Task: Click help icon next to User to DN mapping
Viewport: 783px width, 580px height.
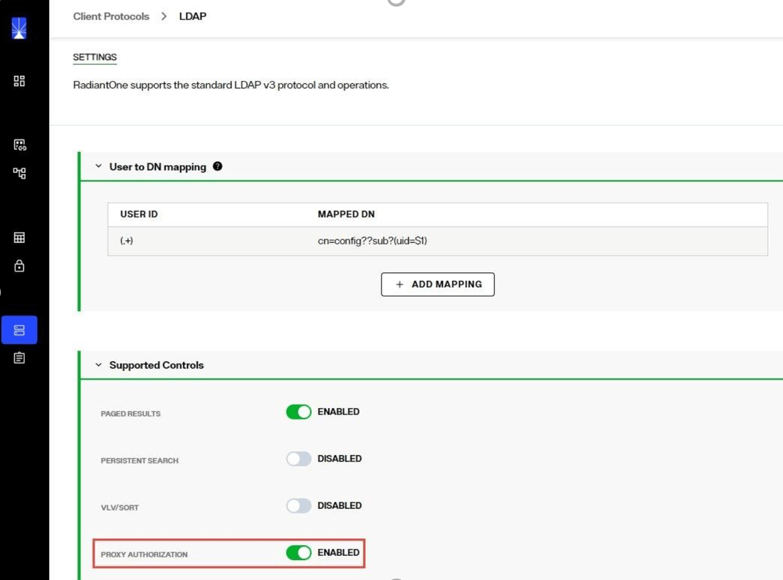Action: click(x=217, y=166)
